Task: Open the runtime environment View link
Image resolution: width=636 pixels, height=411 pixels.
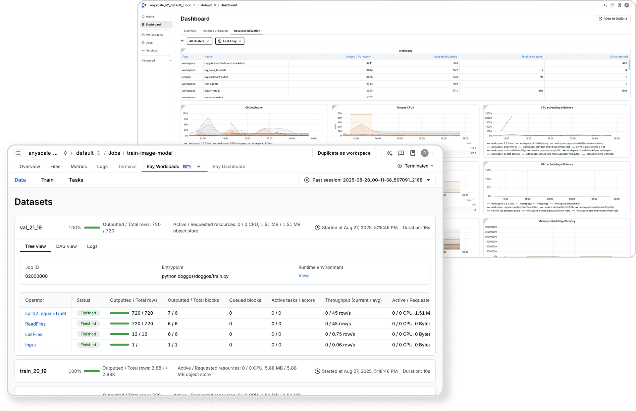Action: [x=303, y=276]
